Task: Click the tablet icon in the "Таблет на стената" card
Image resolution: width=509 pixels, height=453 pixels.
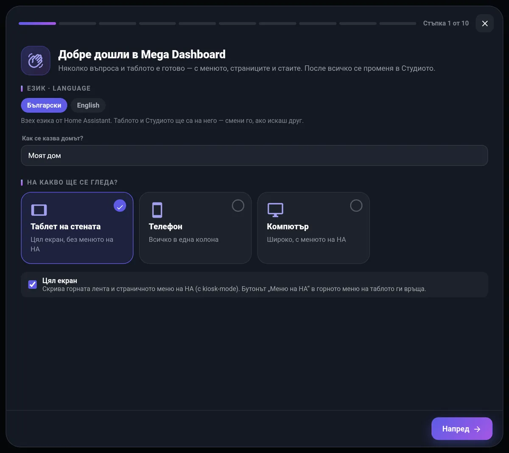Action: point(39,210)
